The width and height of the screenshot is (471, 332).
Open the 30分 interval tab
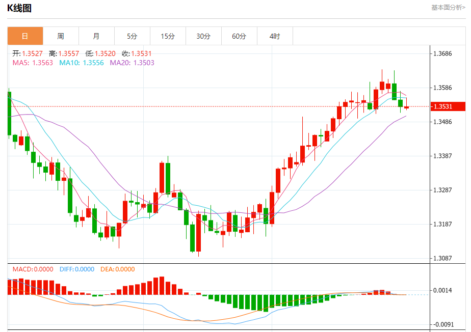click(204, 36)
